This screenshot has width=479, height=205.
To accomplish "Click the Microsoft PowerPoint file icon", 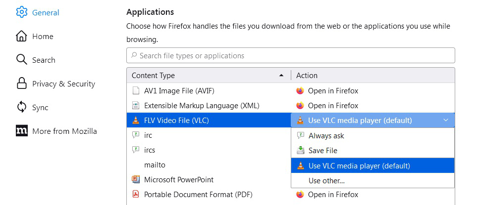I will [136, 179].
